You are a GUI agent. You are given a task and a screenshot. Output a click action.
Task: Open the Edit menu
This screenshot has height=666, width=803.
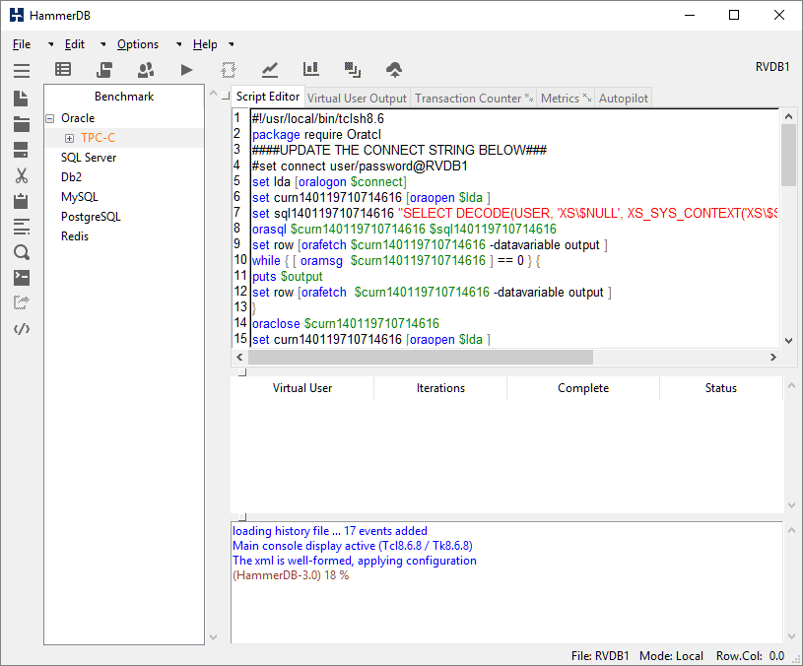coord(74,44)
